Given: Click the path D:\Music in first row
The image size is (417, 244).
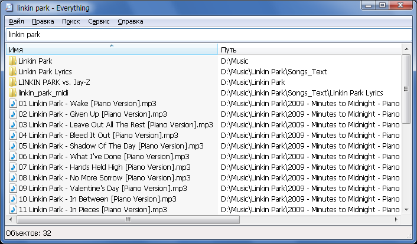Looking at the screenshot, I should pos(234,61).
